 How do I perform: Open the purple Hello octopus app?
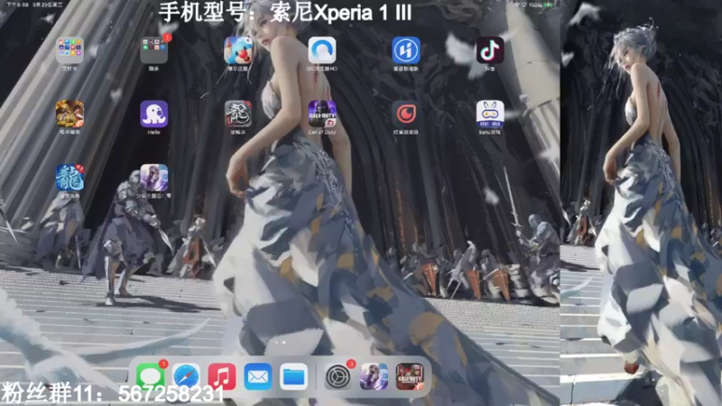[153, 114]
